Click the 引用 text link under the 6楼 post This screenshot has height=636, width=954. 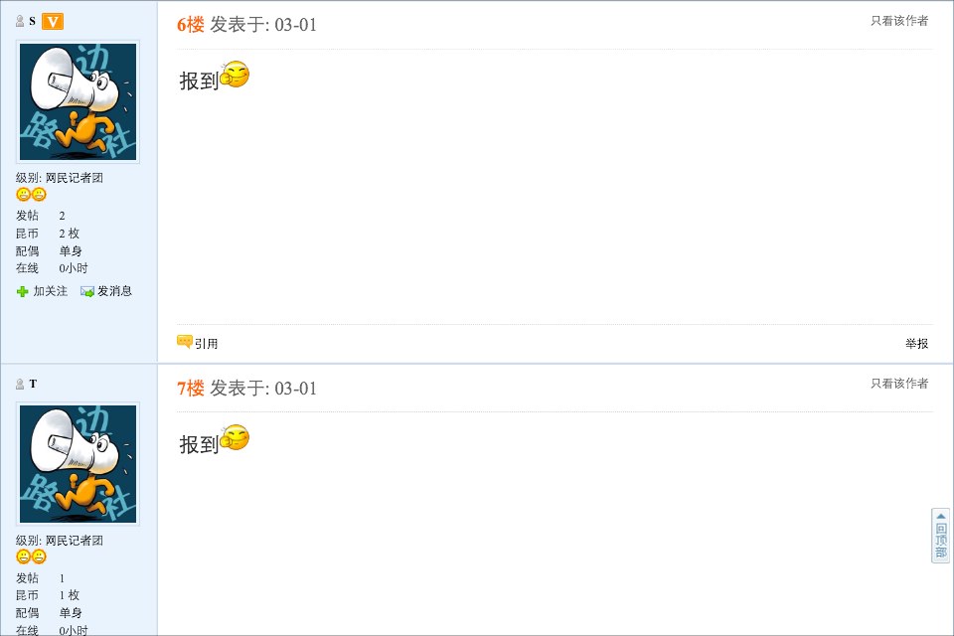[207, 344]
